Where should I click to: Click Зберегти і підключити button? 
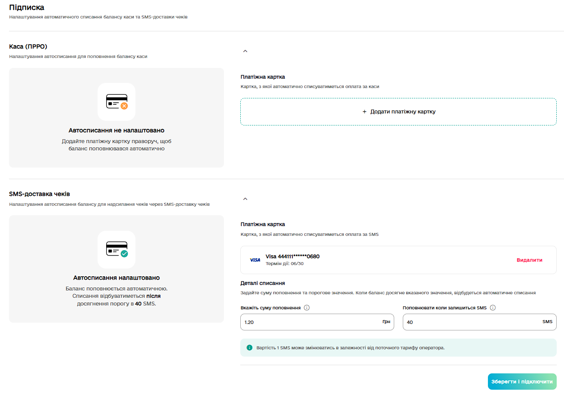522,382
